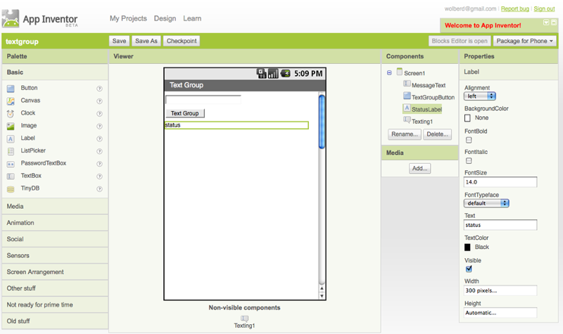The width and height of the screenshot is (563, 334).
Task: Expand the Social palette section
Action: point(55,239)
